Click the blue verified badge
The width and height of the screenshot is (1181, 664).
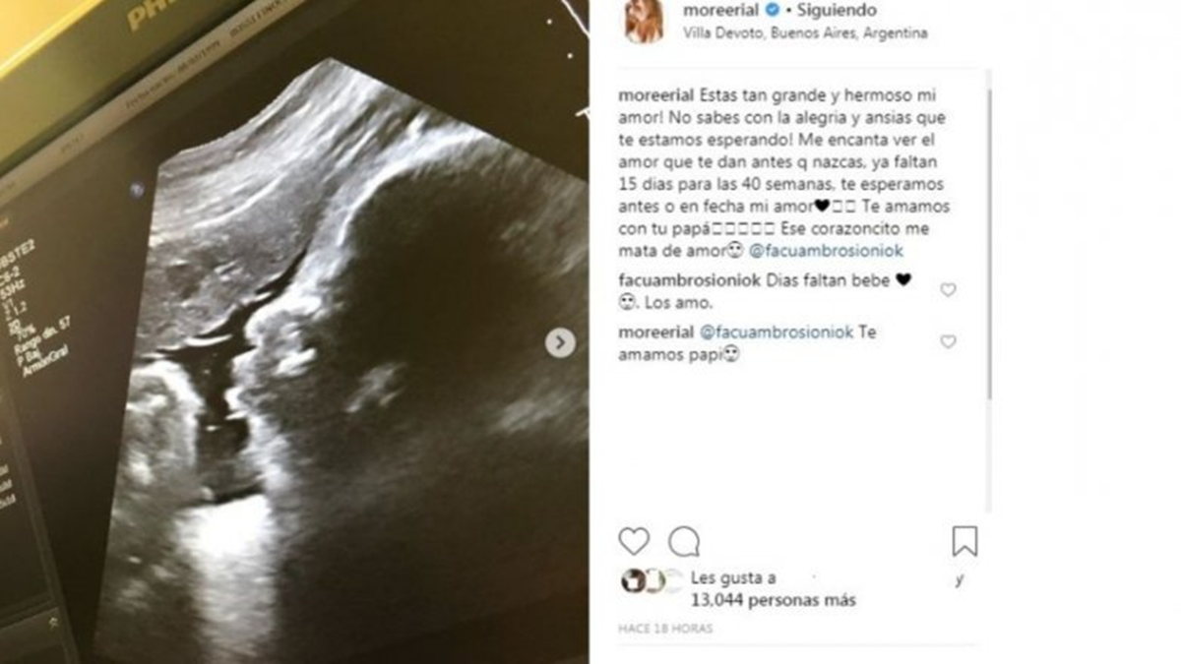tap(774, 11)
